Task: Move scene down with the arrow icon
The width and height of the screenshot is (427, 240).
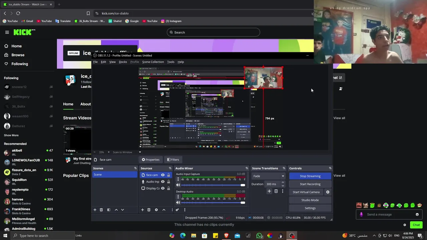Action: (x=122, y=210)
